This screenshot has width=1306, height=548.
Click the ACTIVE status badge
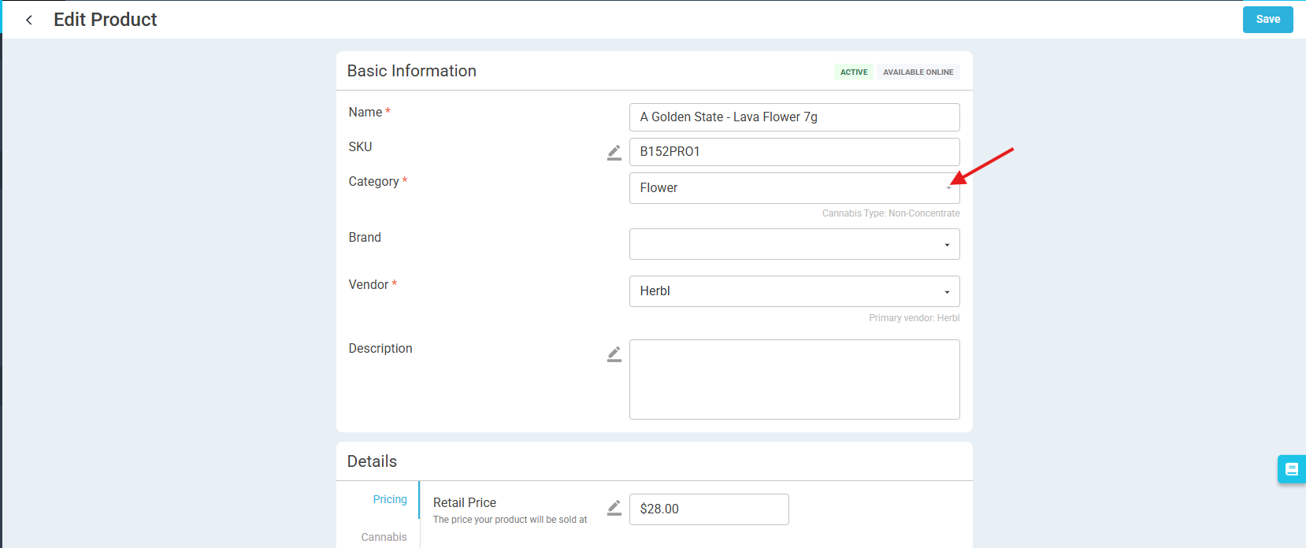(x=853, y=72)
